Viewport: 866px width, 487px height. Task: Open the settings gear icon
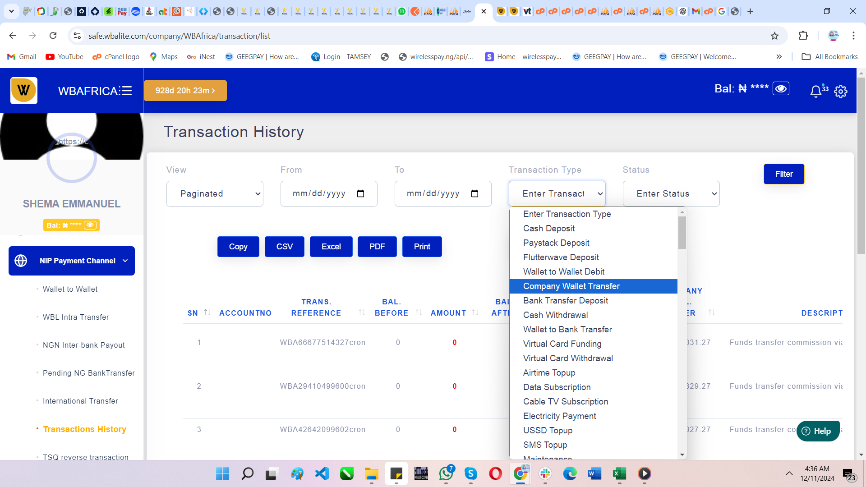tap(841, 92)
